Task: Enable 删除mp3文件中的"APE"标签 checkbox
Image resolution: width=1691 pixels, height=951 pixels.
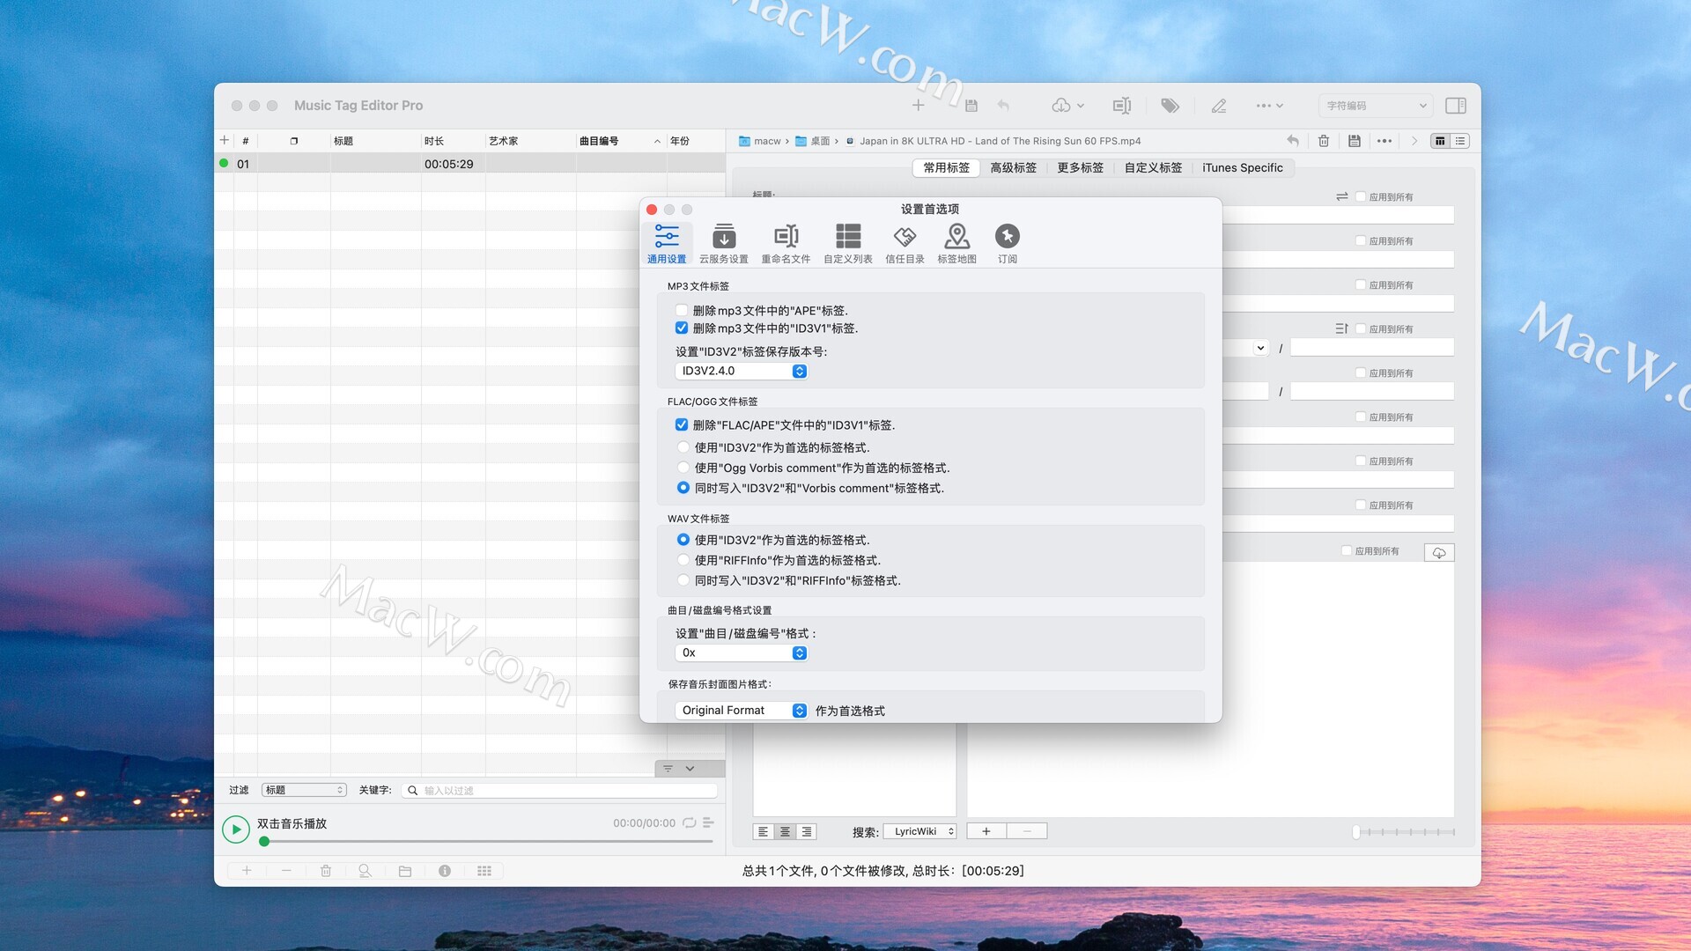Action: (x=682, y=310)
